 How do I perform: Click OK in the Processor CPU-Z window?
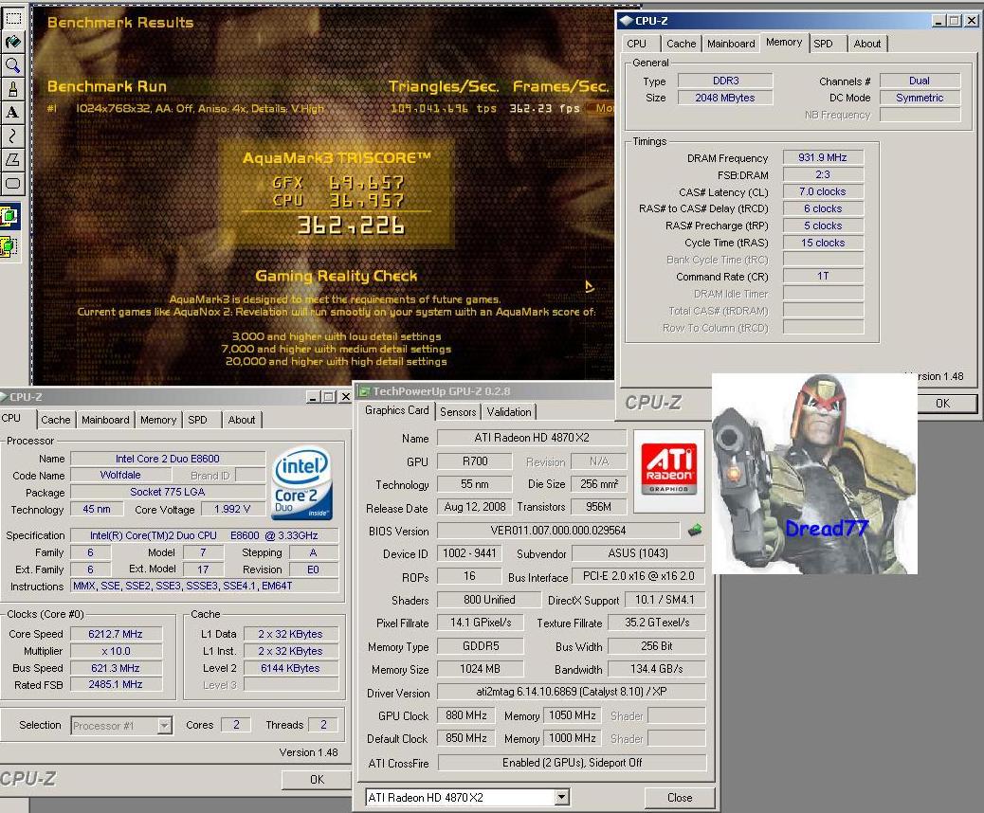[317, 779]
